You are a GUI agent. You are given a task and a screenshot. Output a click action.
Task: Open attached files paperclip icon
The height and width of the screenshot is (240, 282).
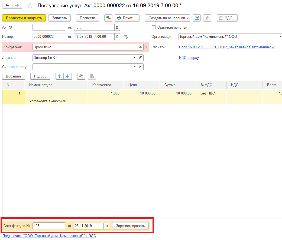[x=207, y=18]
